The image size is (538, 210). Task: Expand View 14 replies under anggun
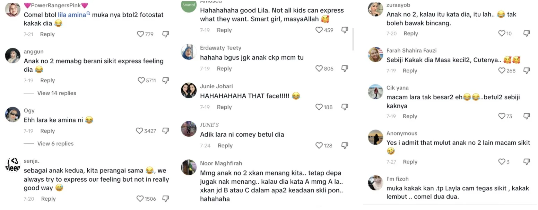(x=57, y=93)
